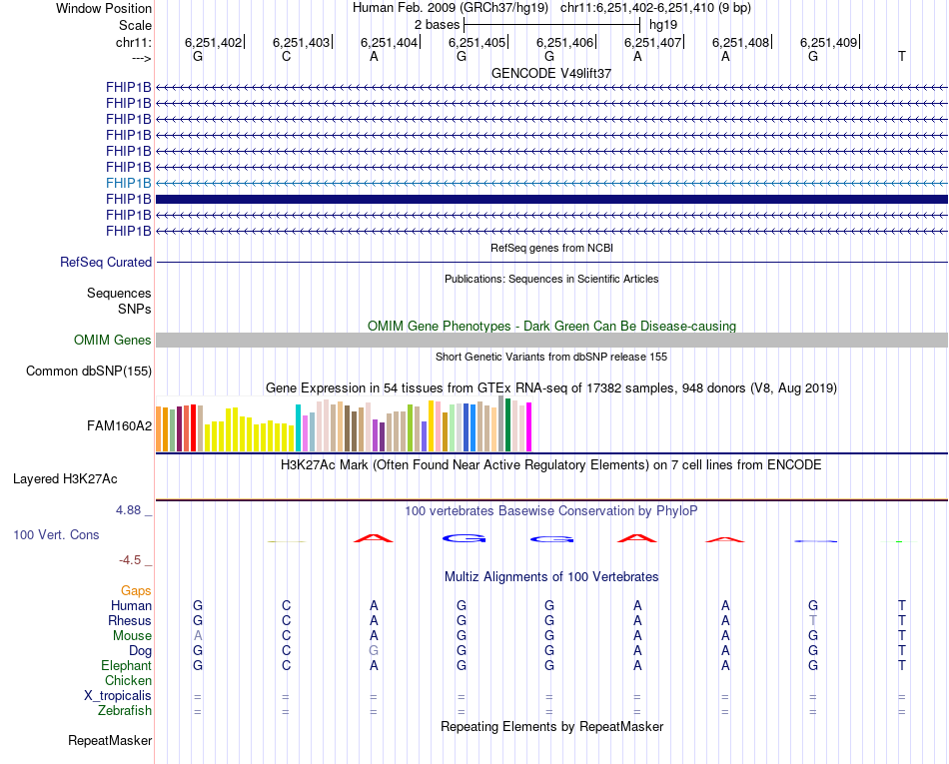Click the thick dark-blue FHIP1B exon bar

point(551,199)
